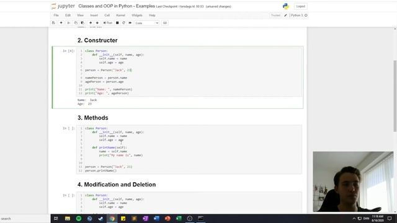Open PowerPoint from the taskbar

pos(167,219)
